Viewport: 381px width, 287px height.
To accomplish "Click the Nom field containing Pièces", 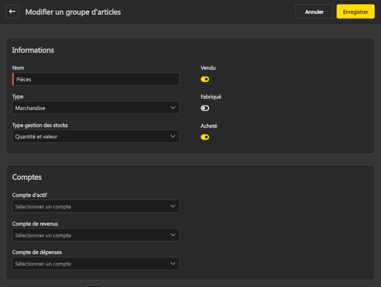I will 96,79.
